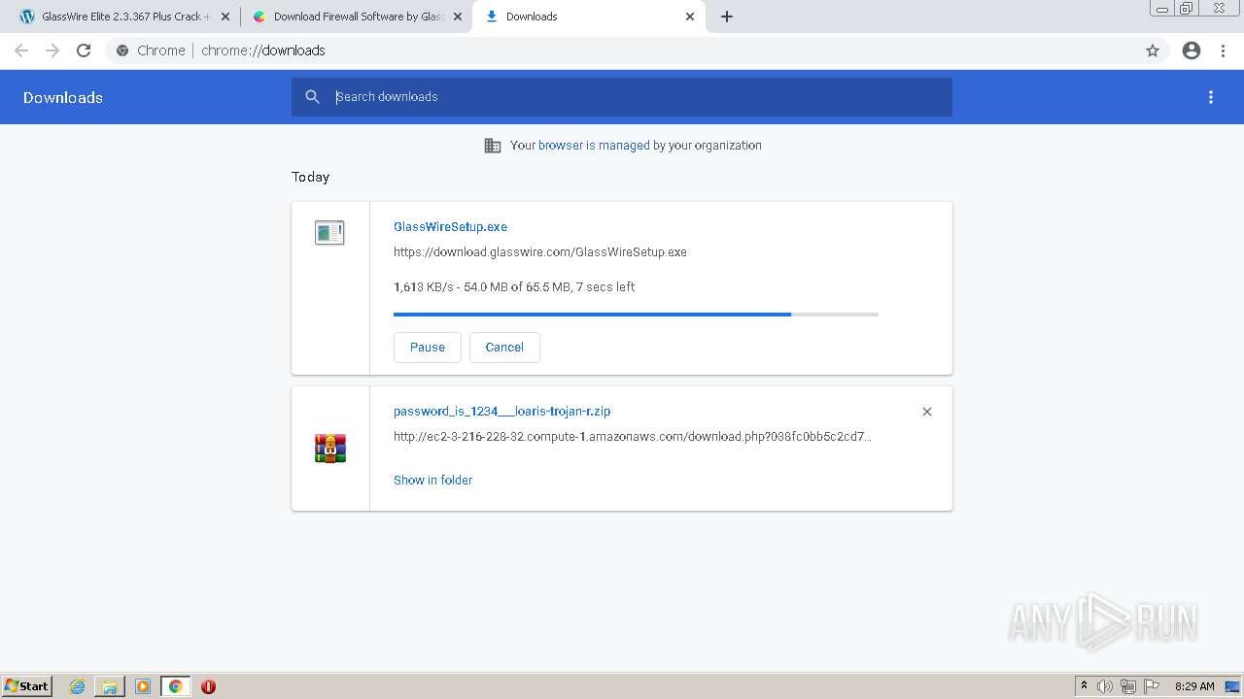The image size is (1244, 699).
Task: Click the browser forward arrow
Action: [x=52, y=50]
